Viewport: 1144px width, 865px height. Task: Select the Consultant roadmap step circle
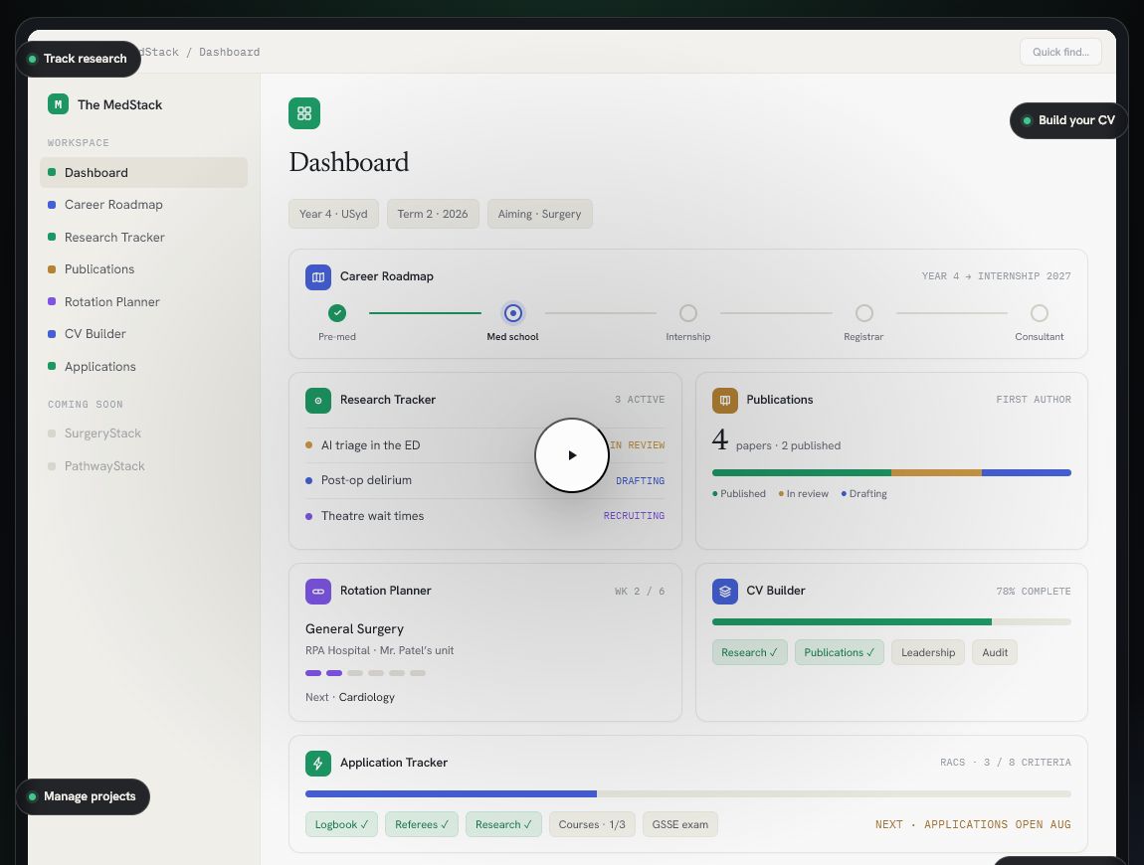pyautogui.click(x=1039, y=313)
